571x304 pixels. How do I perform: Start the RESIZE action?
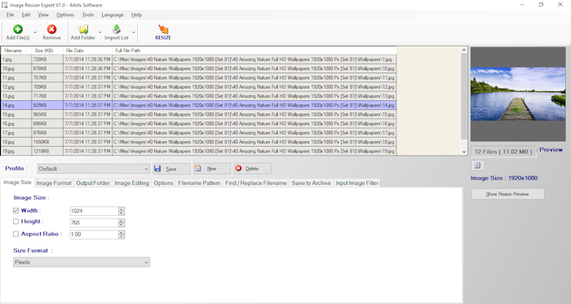(163, 32)
